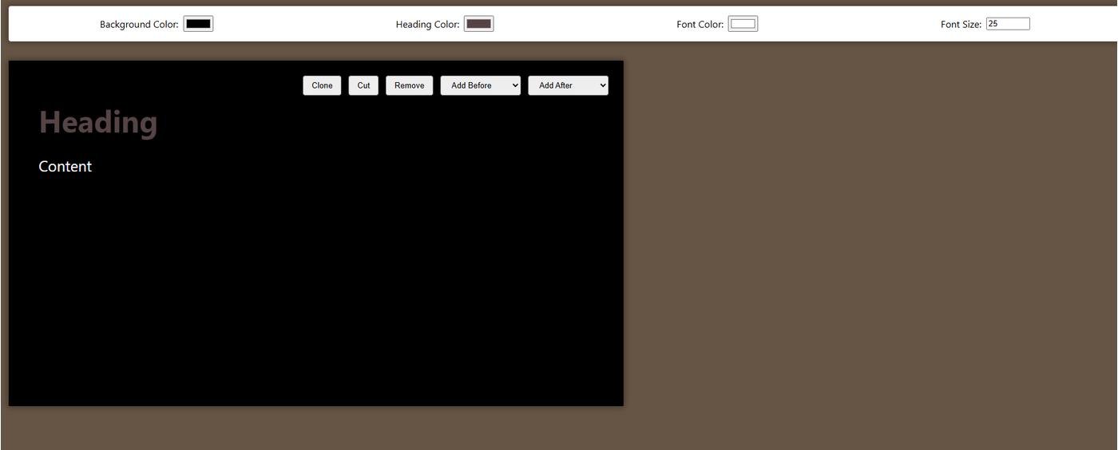Select the large Heading text
Screen dimensions: 1118x450
point(98,122)
